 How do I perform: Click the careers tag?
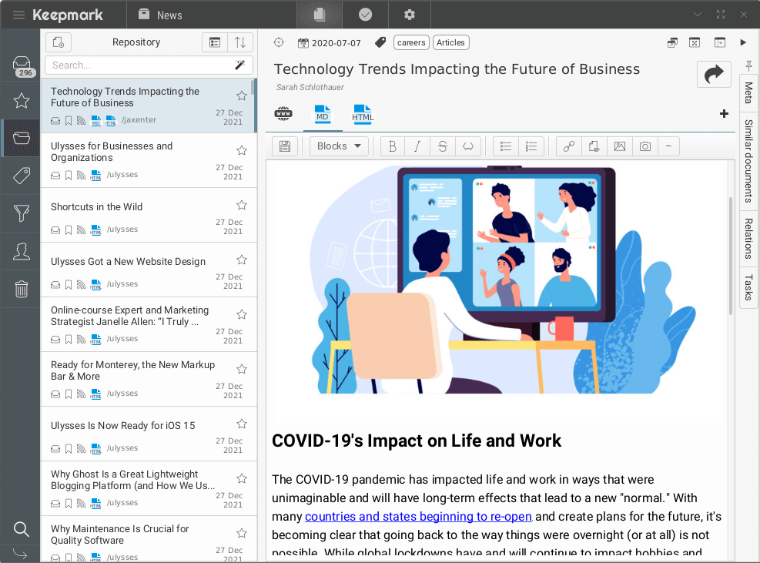click(411, 43)
